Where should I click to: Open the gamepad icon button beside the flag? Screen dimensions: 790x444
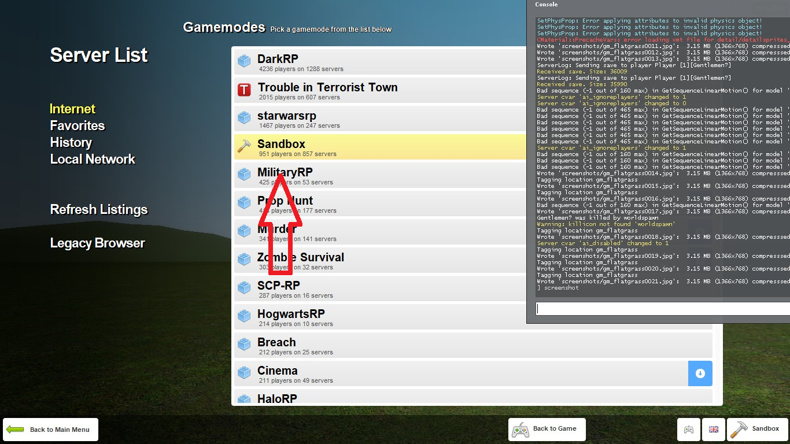click(x=688, y=430)
